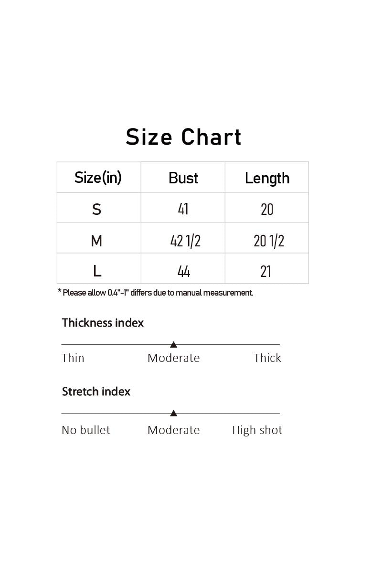This screenshot has width=382, height=573.
Task: Click bust value 44 cell
Action: pos(183,268)
